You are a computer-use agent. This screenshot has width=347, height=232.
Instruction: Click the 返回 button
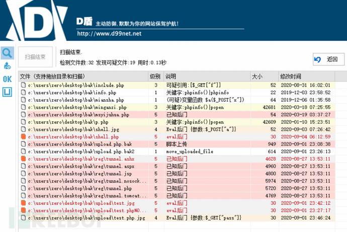[x=328, y=59]
